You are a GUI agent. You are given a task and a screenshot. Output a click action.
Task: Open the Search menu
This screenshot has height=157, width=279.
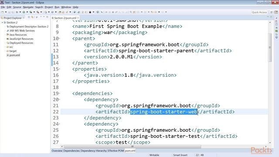point(39,7)
